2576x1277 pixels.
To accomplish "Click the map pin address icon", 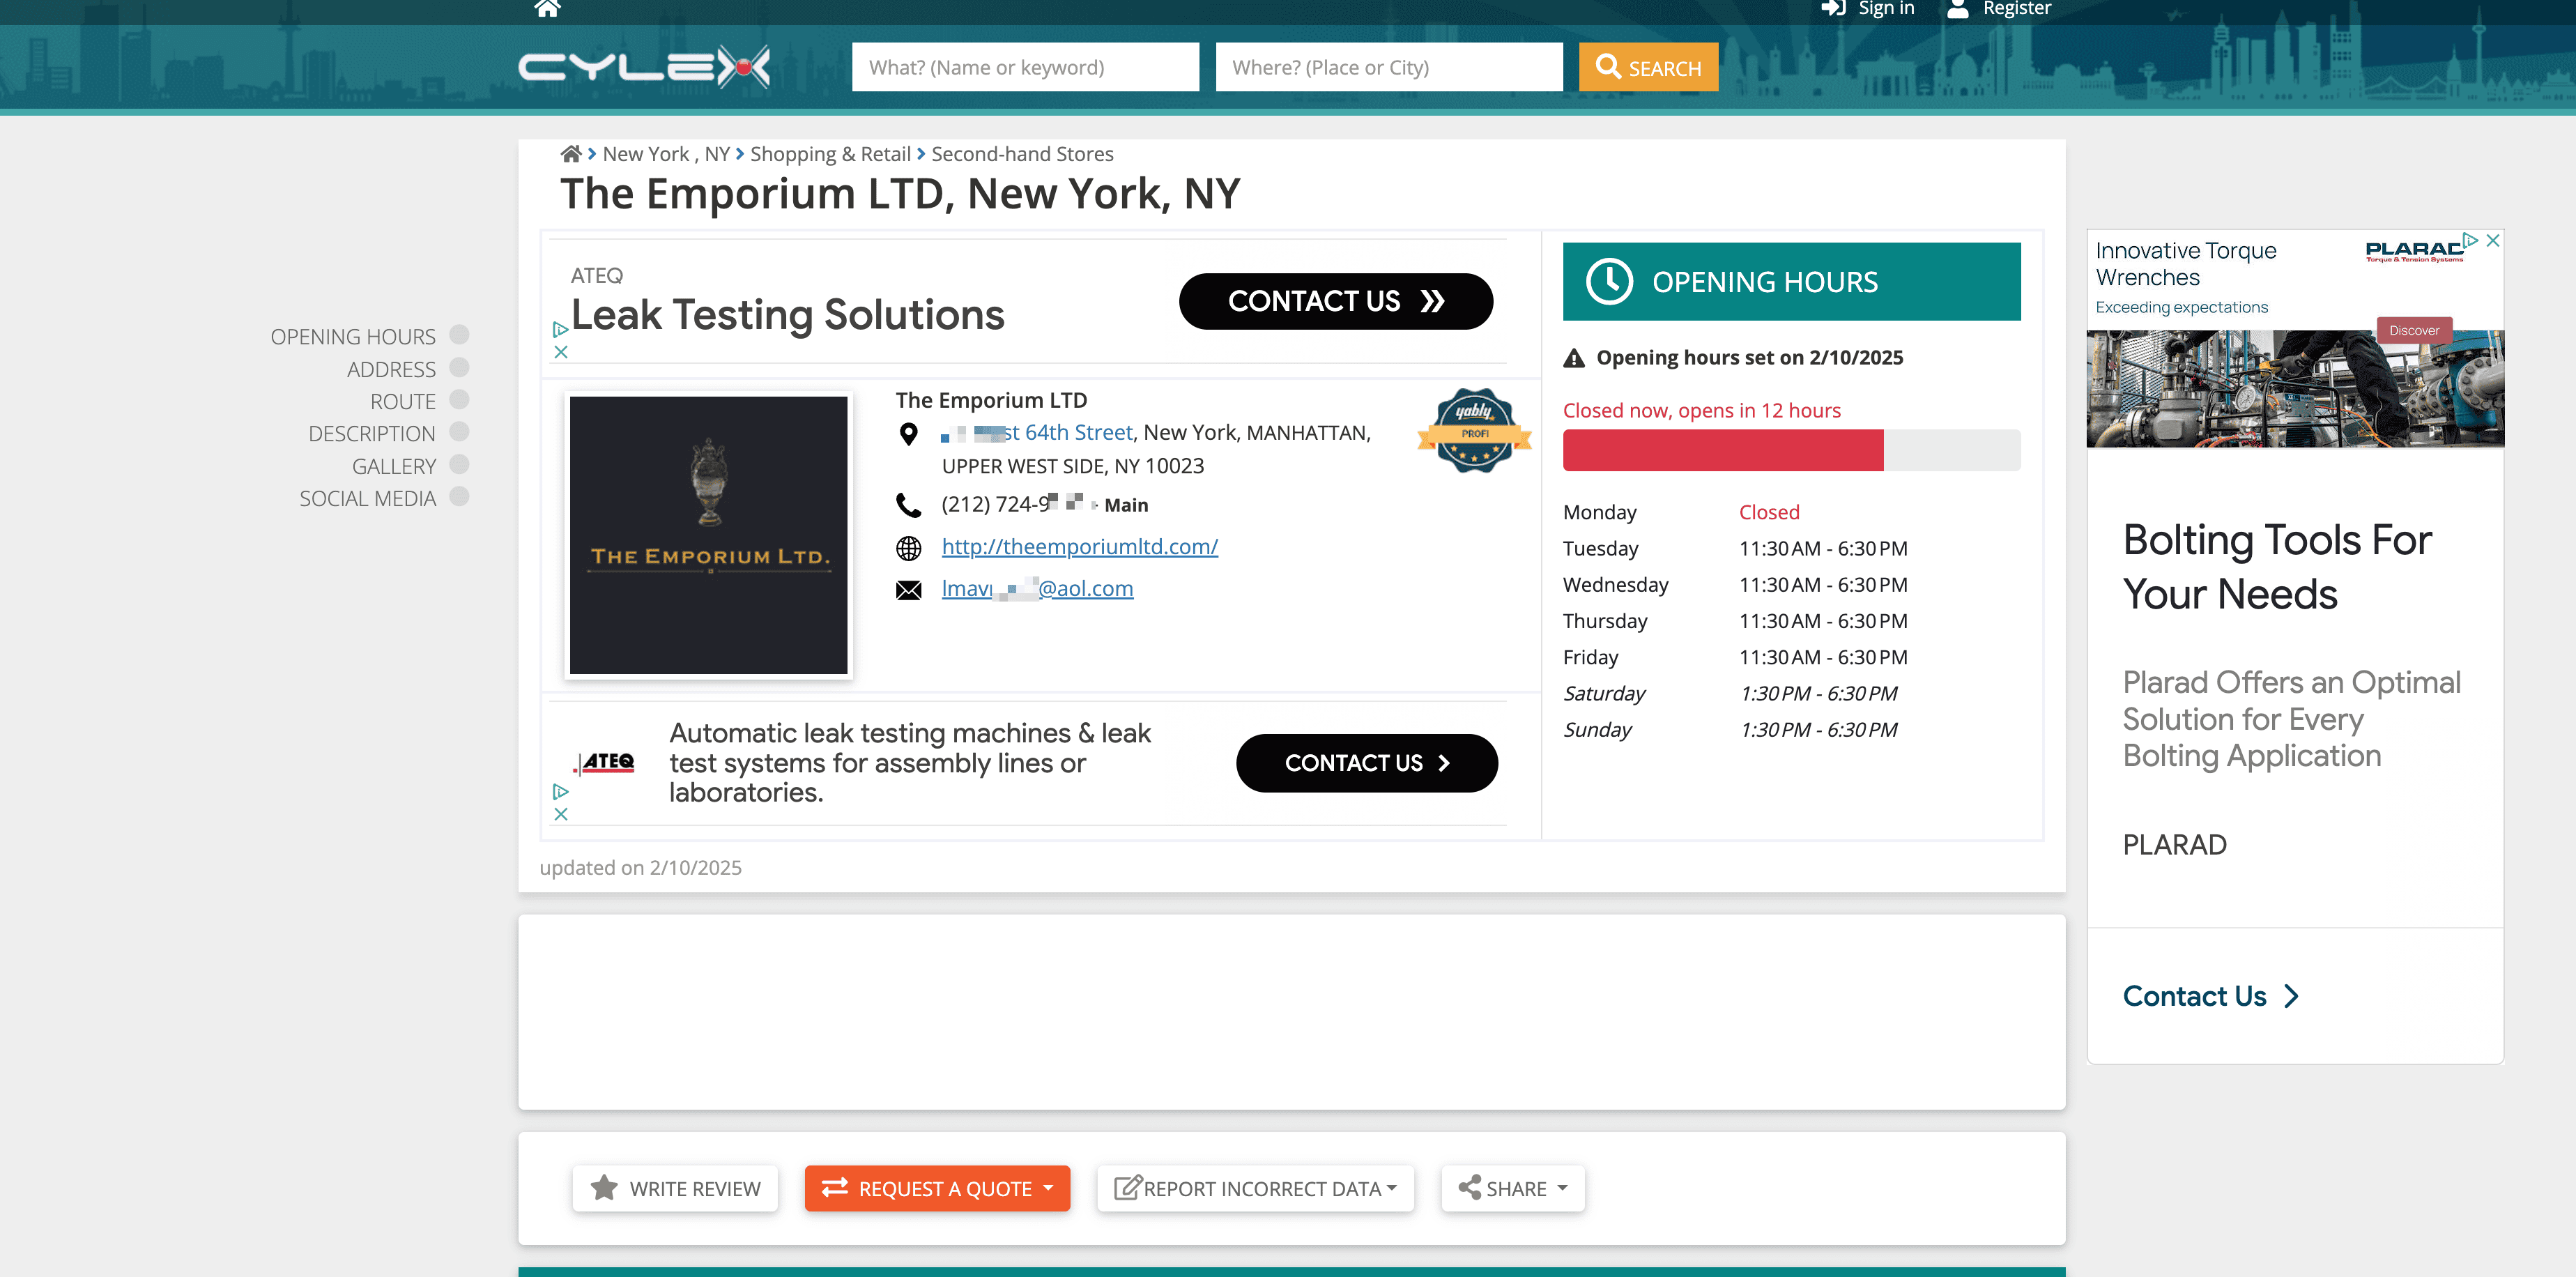I will pos(908,434).
